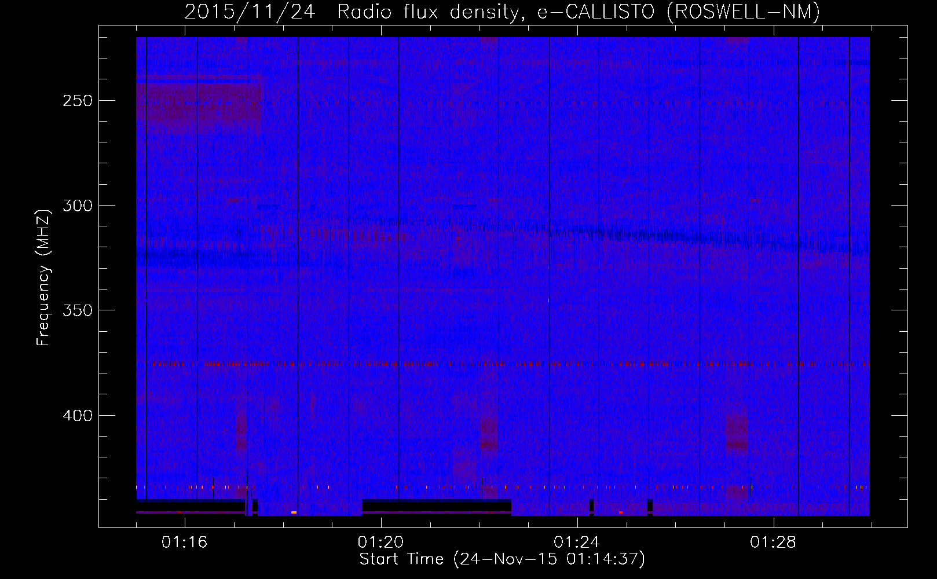
Task: Click the 'Start Time (24-Nov-15 01:14:37)' label
Action: point(502,559)
